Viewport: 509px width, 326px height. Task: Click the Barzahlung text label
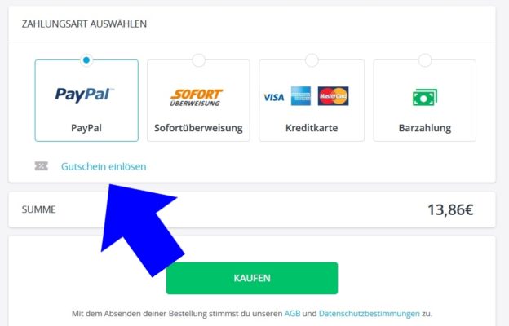coord(425,128)
